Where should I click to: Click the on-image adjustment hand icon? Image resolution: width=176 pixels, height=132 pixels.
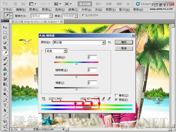(x=44, y=99)
